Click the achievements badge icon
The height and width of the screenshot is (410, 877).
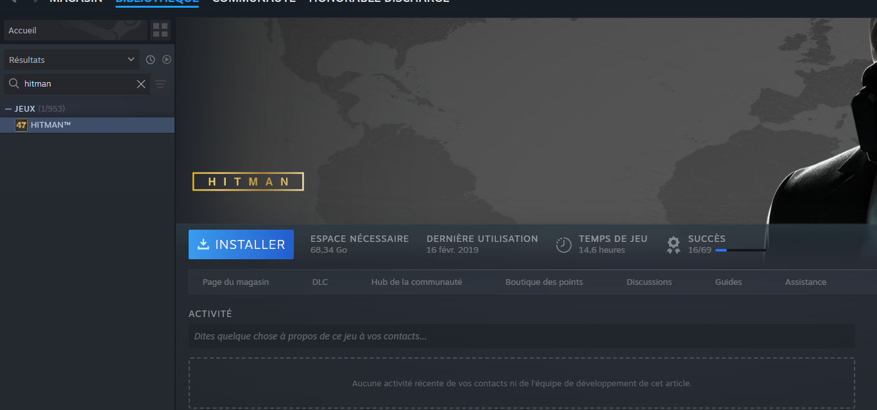click(x=673, y=244)
